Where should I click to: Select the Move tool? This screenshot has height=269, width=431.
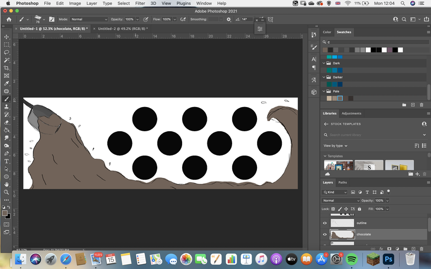pos(6,37)
